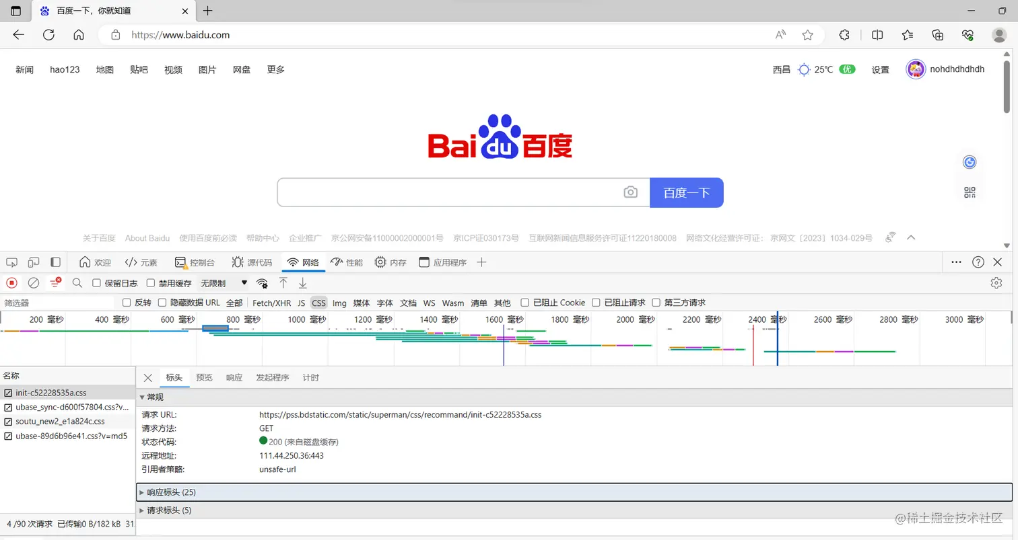The image size is (1018, 540).
Task: Open browser profile avatar
Action: (x=1000, y=35)
